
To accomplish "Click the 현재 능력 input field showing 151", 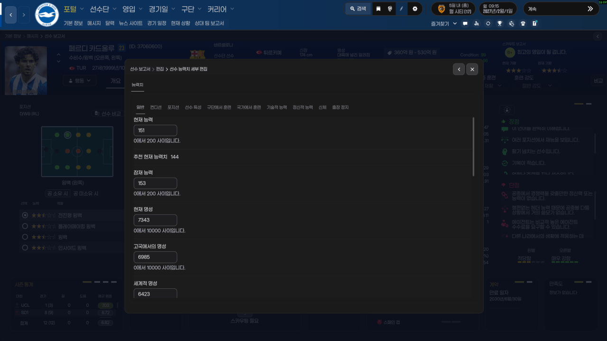I will tap(155, 130).
